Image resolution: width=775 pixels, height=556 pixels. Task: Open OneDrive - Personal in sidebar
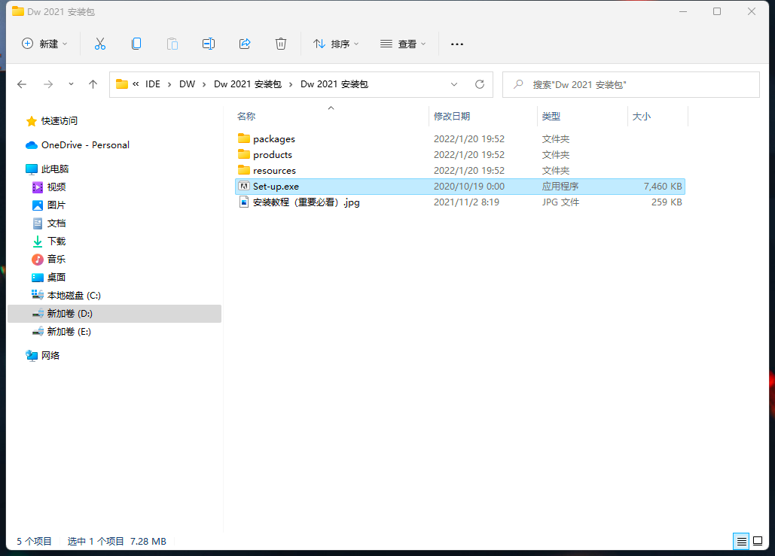78,144
